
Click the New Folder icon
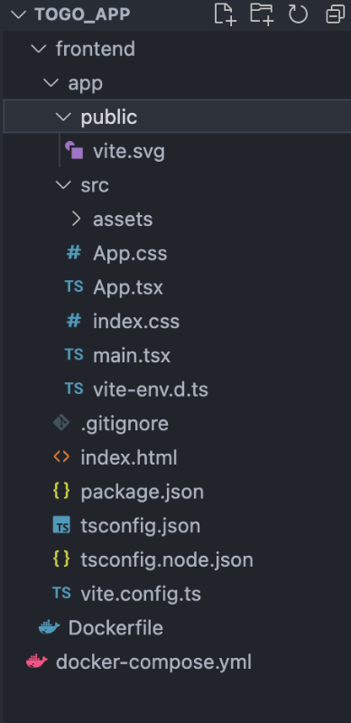[261, 14]
